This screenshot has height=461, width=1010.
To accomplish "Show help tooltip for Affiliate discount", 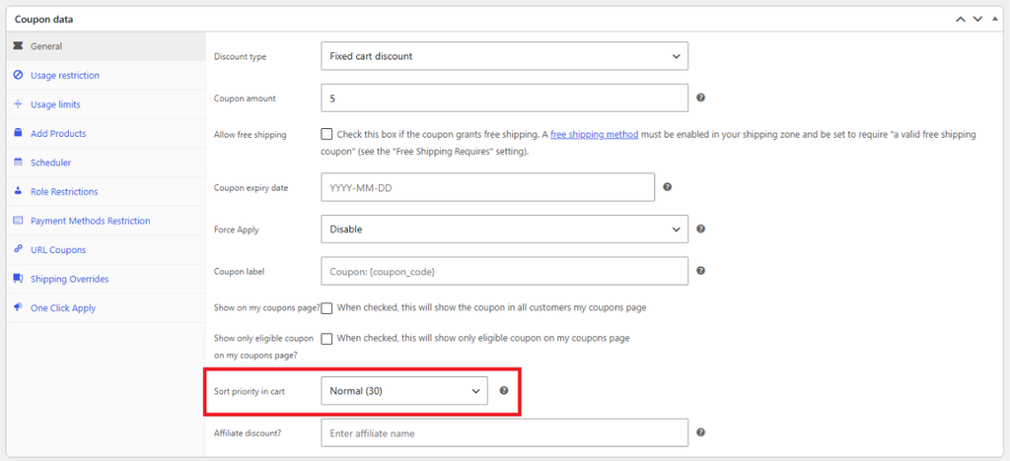I will click(701, 432).
